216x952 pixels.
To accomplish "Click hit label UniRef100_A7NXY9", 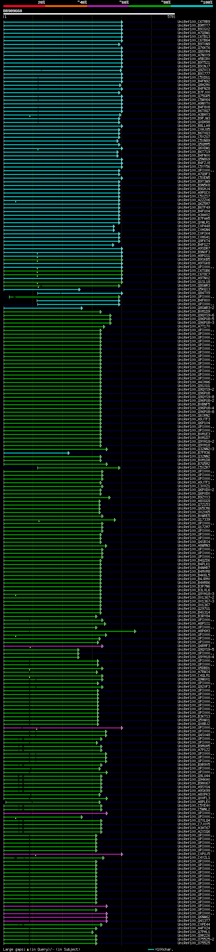I will [194, 55].
